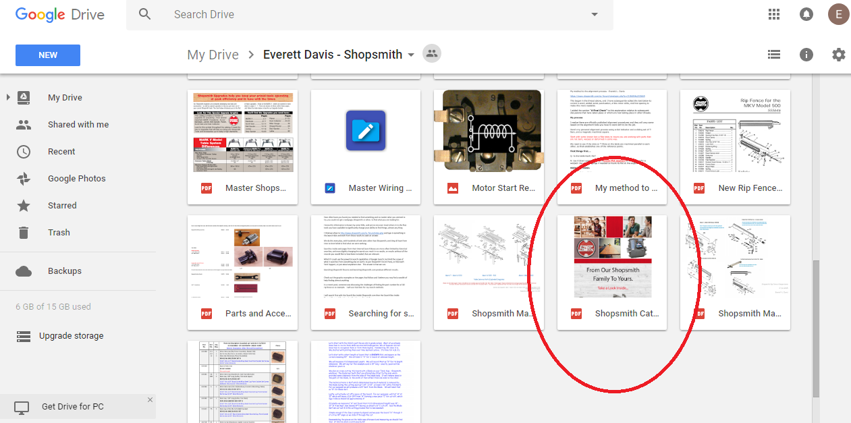
Task: Click the search magnifier icon
Action: (x=144, y=14)
